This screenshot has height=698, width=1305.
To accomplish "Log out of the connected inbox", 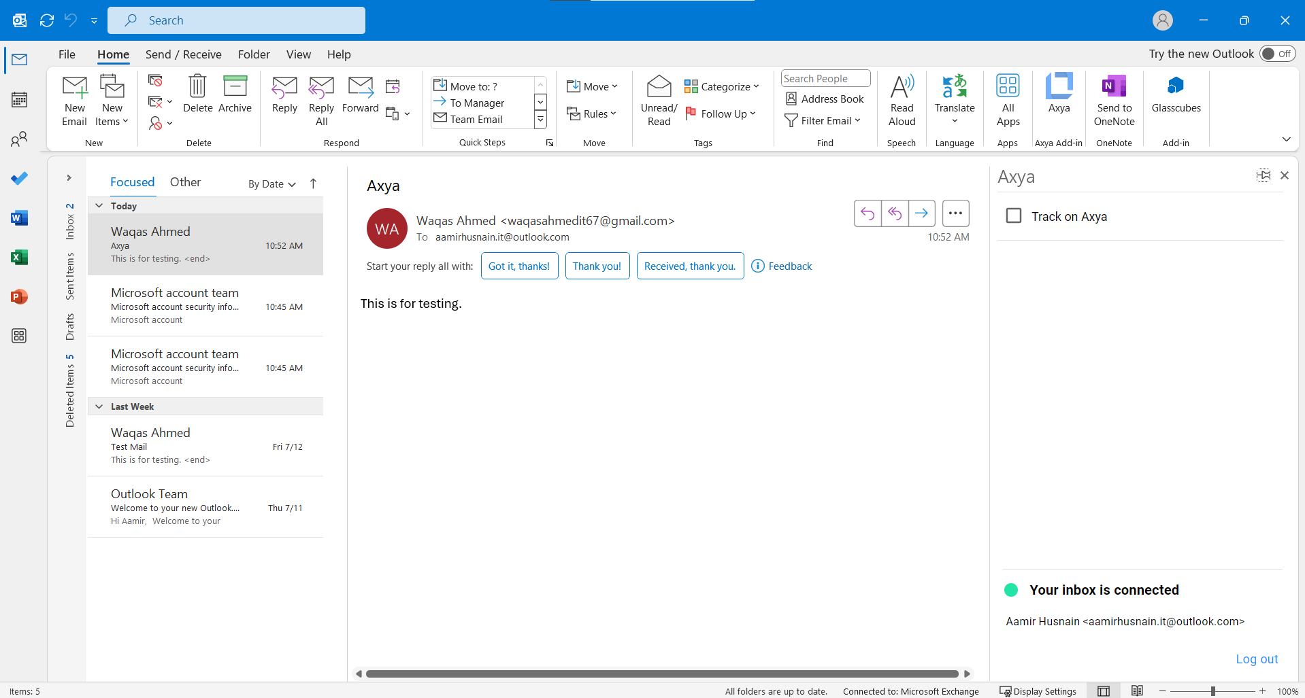I will pos(1255,659).
